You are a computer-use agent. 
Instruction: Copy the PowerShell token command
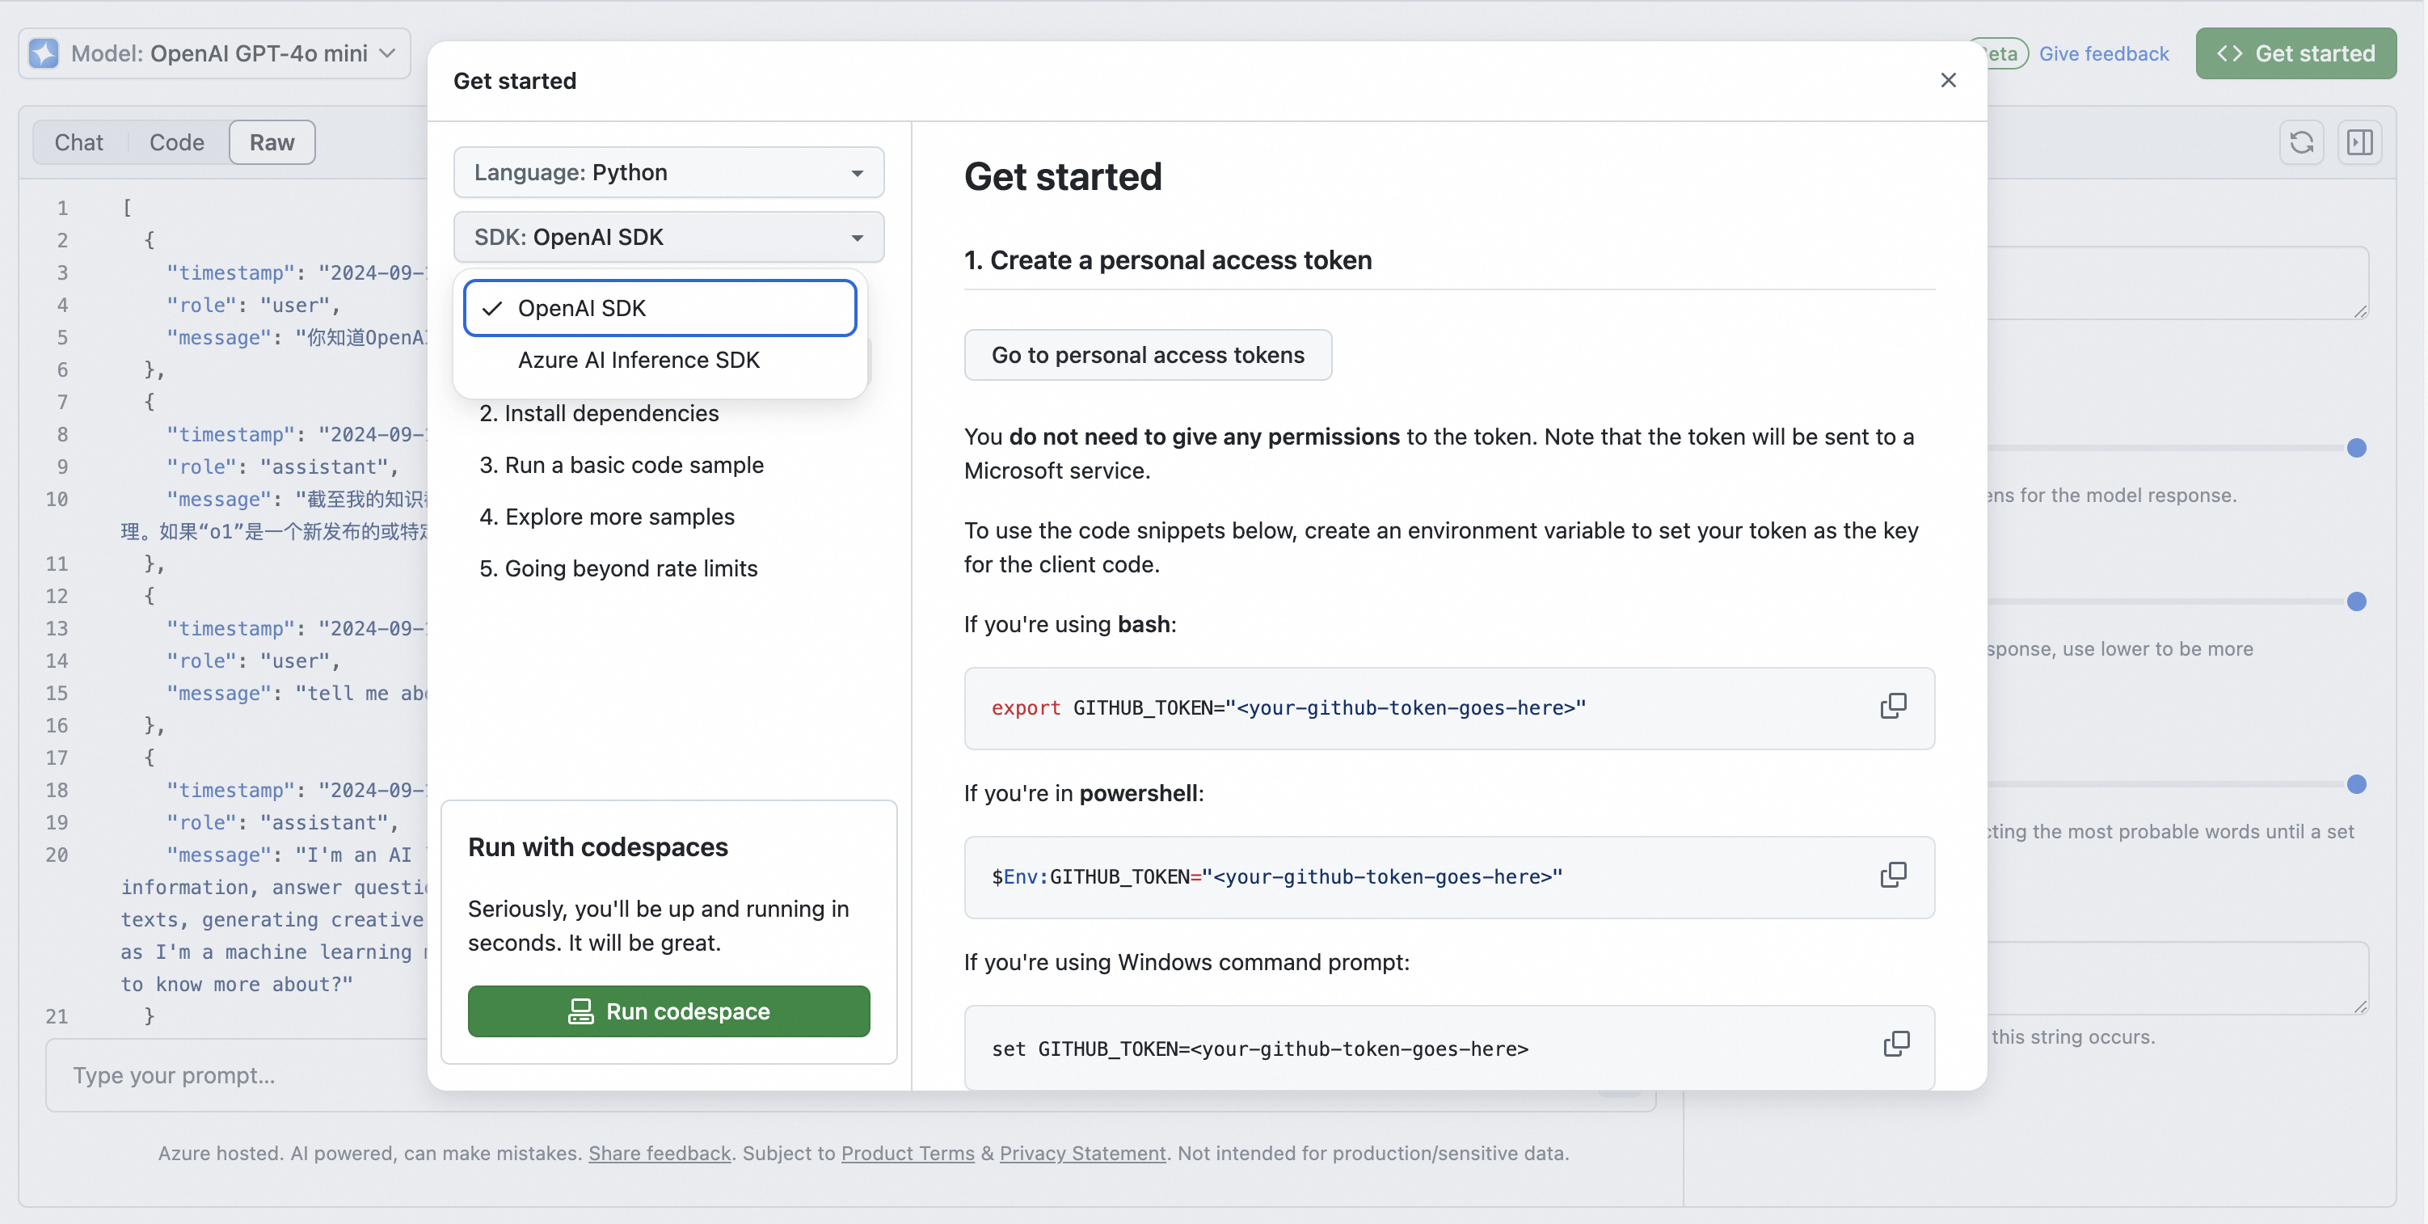(1893, 875)
